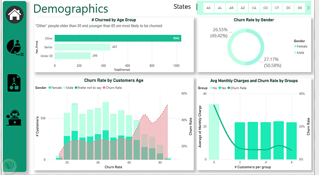319x175 pixels.
Task: Select the Other age group bar
Action: [x=118, y=38]
